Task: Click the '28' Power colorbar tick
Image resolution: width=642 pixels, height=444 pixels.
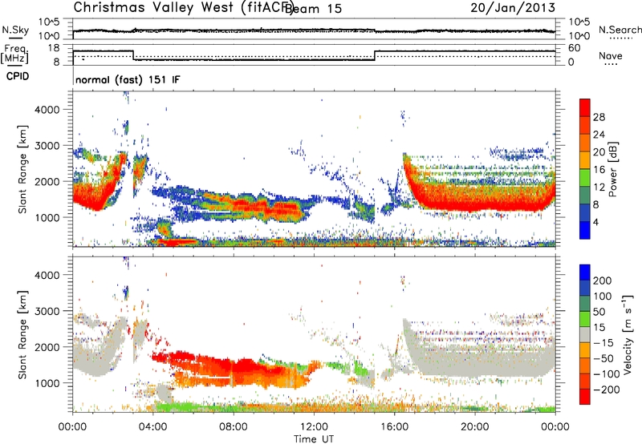Action: tap(599, 117)
